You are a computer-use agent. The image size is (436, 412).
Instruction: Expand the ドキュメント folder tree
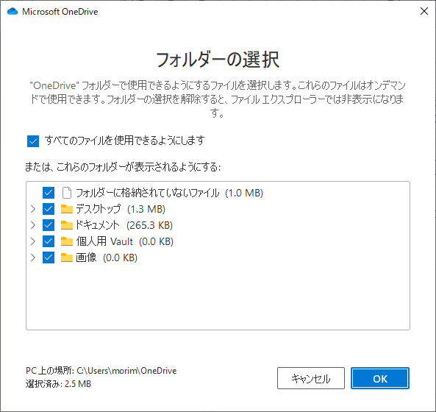(33, 225)
